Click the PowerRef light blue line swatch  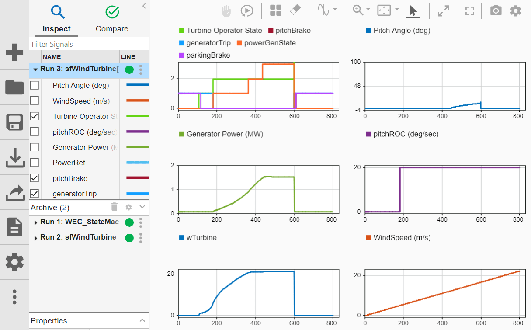[138, 163]
